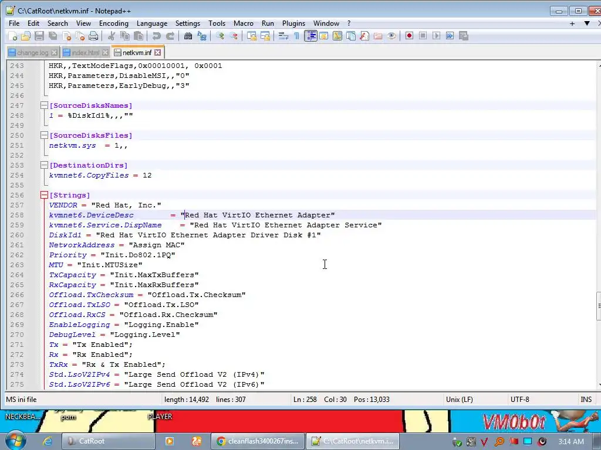Viewport: 601px width, 450px height.
Task: Open the CatRoot taskbar window
Action: (108, 441)
